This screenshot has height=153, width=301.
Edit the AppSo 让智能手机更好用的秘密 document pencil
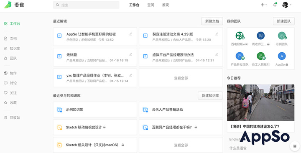pos(131,34)
